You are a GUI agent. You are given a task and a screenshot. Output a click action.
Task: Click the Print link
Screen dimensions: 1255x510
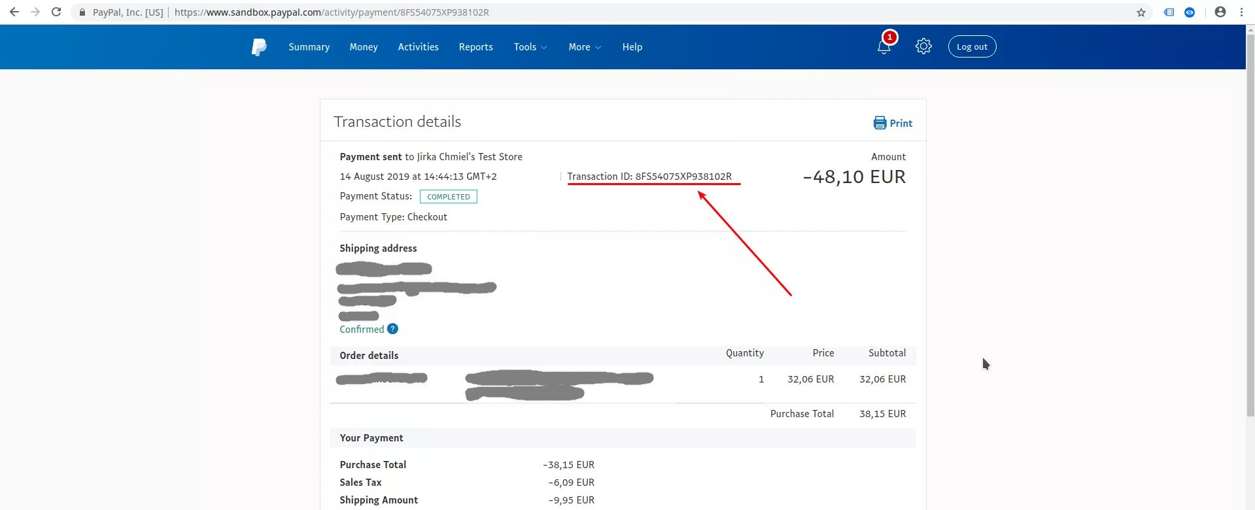pyautogui.click(x=901, y=123)
